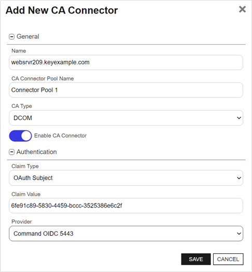
Task: Open the Provider dropdown
Action: pyautogui.click(x=126, y=234)
